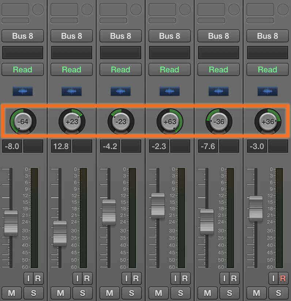Click the pan knob set to -64
Viewport: 291px width, 301px height.
[23, 122]
